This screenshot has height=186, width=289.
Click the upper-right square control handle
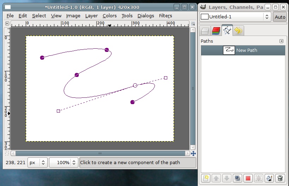tap(165, 78)
